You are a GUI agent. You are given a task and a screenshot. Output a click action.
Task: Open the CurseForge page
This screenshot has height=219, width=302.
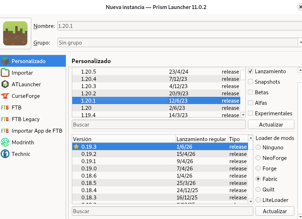(x=33, y=96)
